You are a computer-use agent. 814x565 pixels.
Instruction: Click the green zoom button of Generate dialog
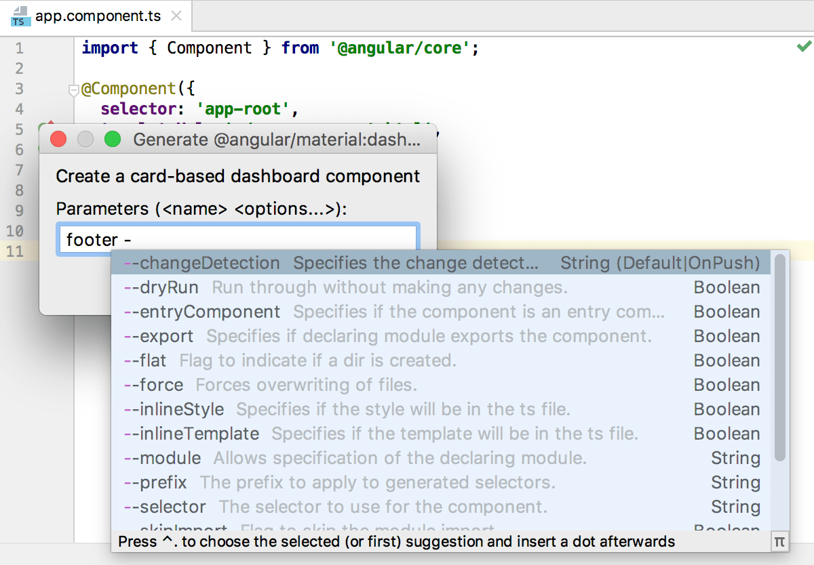coord(112,140)
